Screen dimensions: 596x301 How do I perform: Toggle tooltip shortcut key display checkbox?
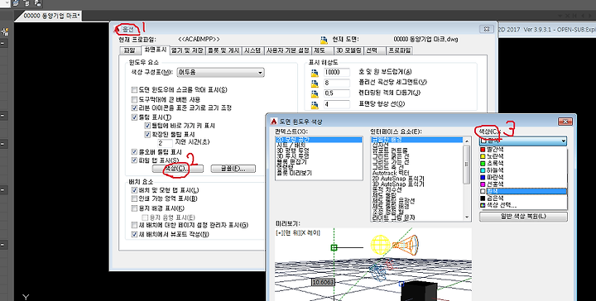147,126
